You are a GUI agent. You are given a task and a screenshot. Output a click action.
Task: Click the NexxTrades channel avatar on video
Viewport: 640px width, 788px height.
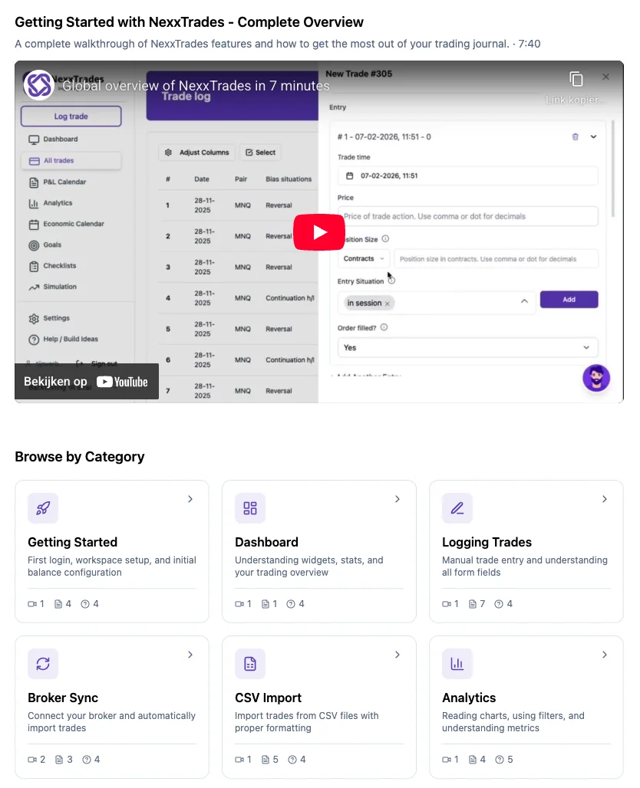[x=38, y=84]
